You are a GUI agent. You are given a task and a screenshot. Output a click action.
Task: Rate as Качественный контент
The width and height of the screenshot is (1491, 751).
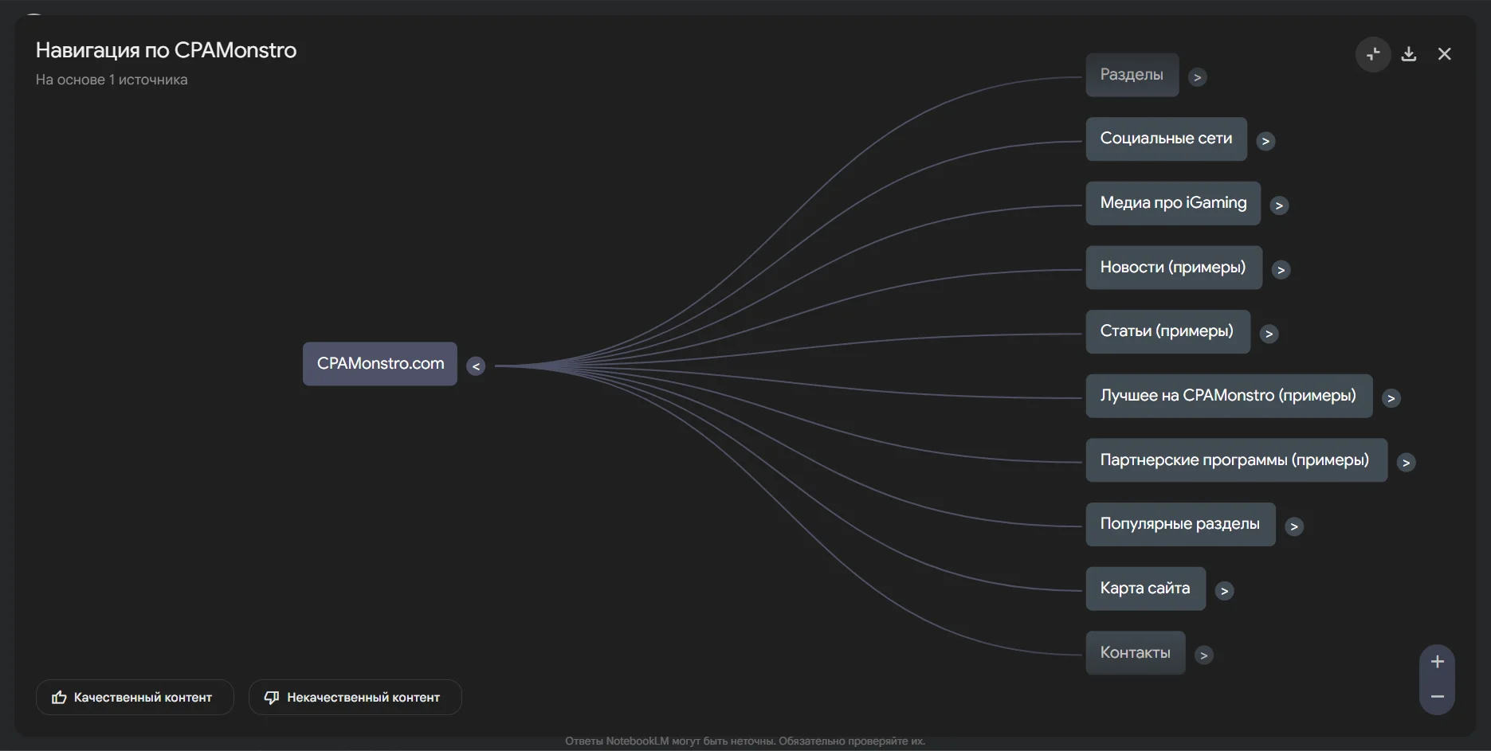point(135,698)
